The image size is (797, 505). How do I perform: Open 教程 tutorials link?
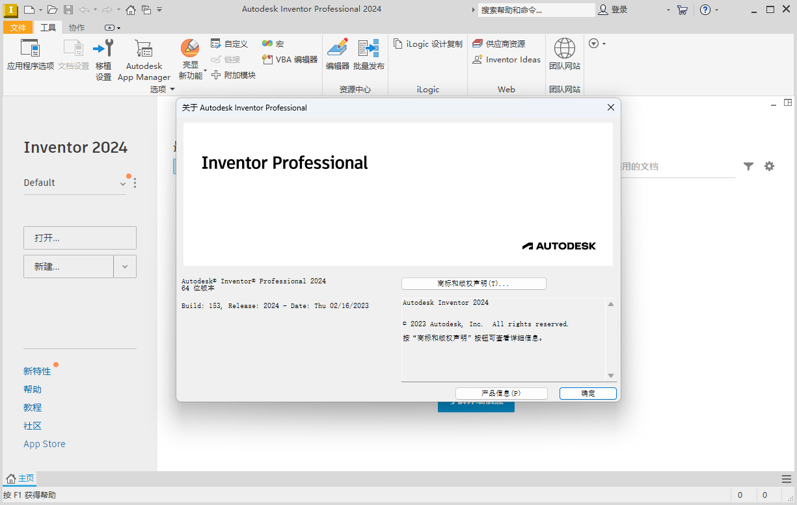tap(33, 408)
